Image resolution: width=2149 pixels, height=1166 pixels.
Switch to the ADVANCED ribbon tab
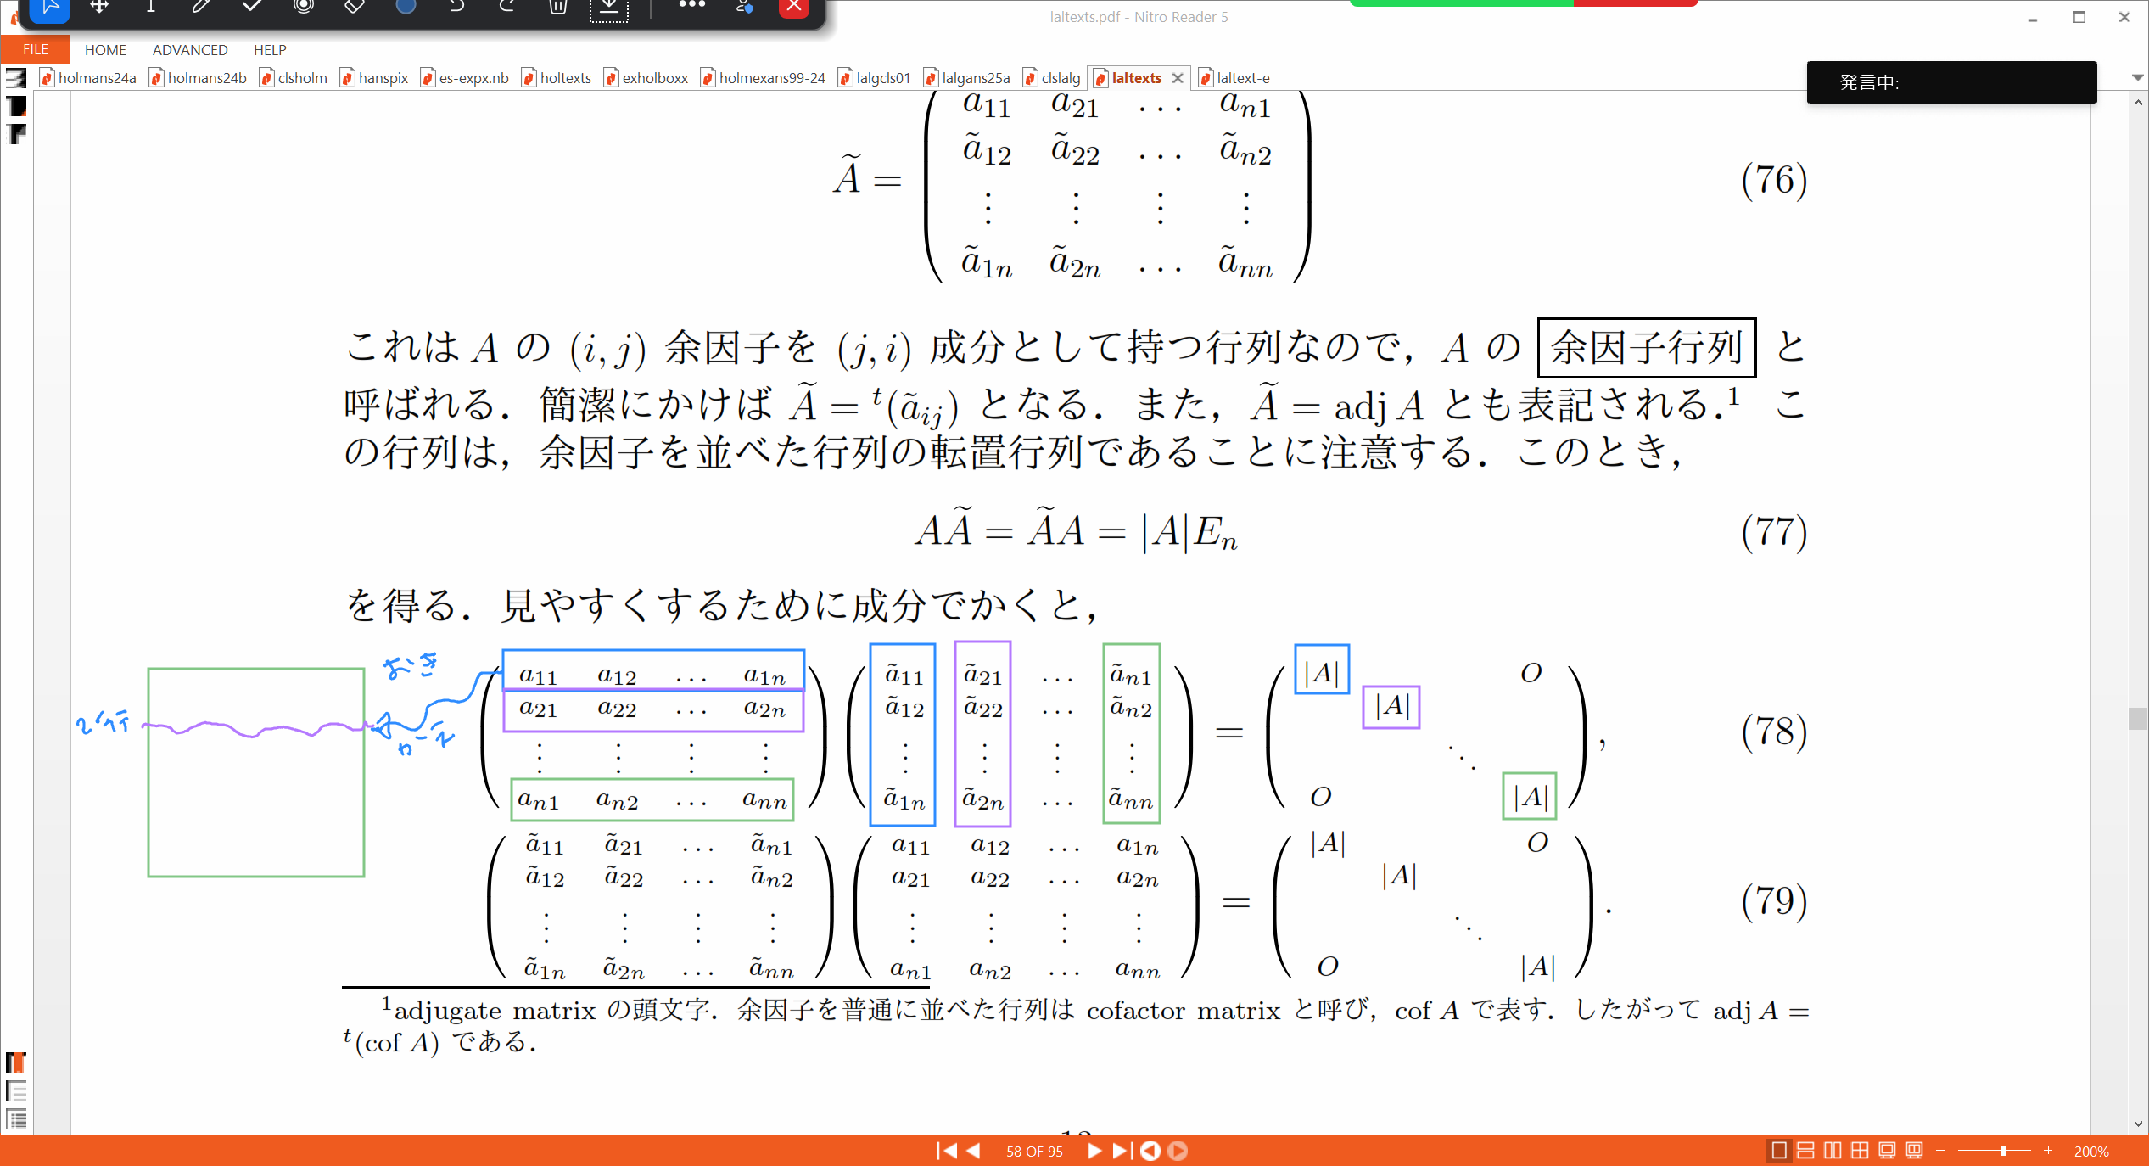[x=190, y=50]
